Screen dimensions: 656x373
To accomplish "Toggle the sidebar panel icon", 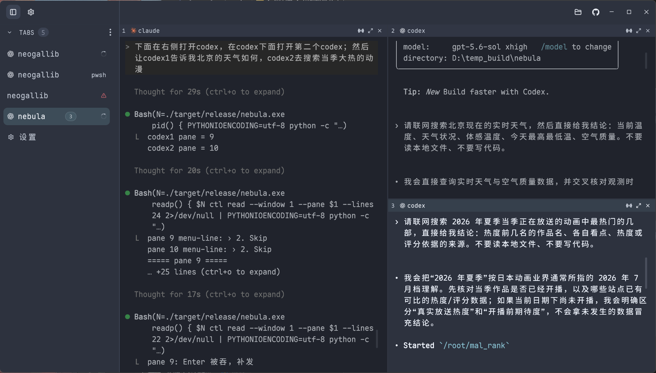I will click(x=13, y=12).
